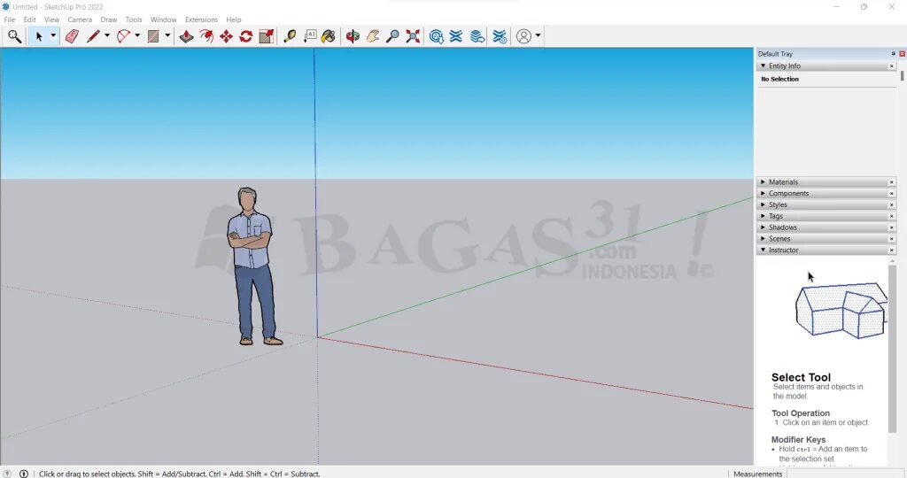Click Send to LayOut icon
The width and height of the screenshot is (907, 478).
coord(477,36)
